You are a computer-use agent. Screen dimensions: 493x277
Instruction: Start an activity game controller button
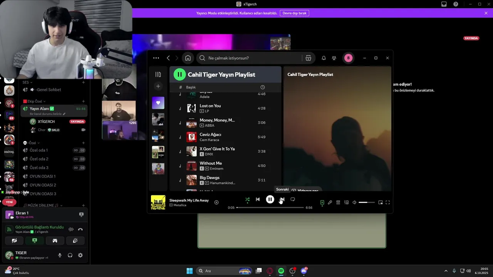[x=55, y=240]
